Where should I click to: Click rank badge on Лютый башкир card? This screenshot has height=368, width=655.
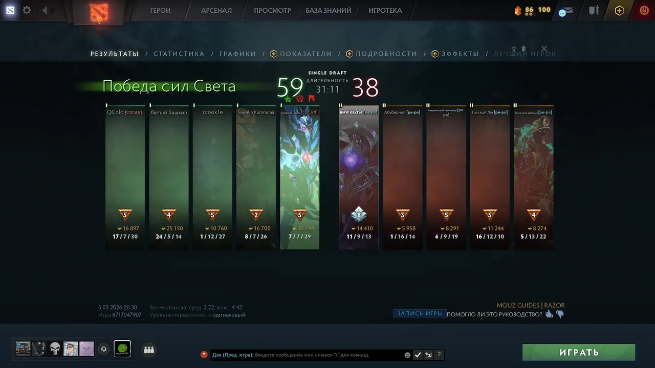coord(169,215)
